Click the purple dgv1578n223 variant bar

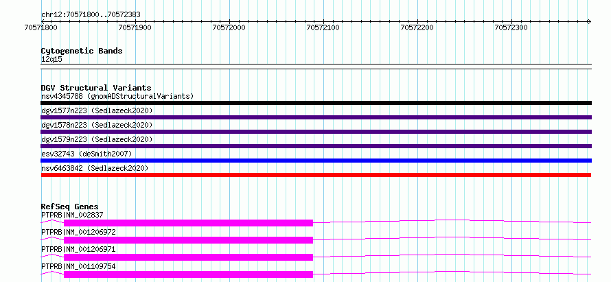pyautogui.click(x=316, y=132)
